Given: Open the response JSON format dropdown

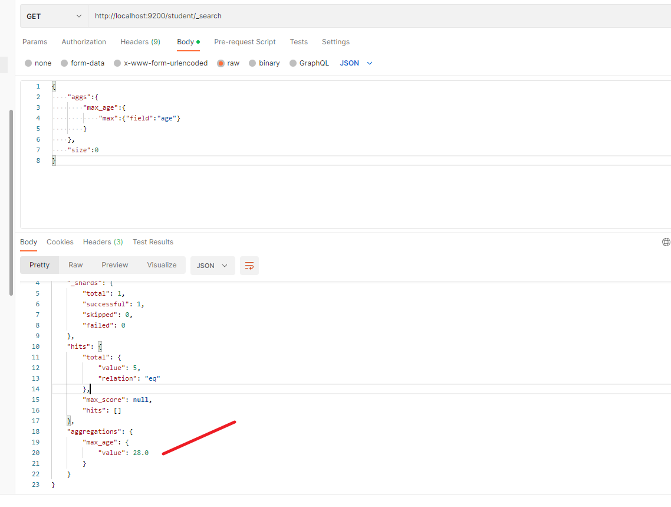Looking at the screenshot, I should click(212, 266).
